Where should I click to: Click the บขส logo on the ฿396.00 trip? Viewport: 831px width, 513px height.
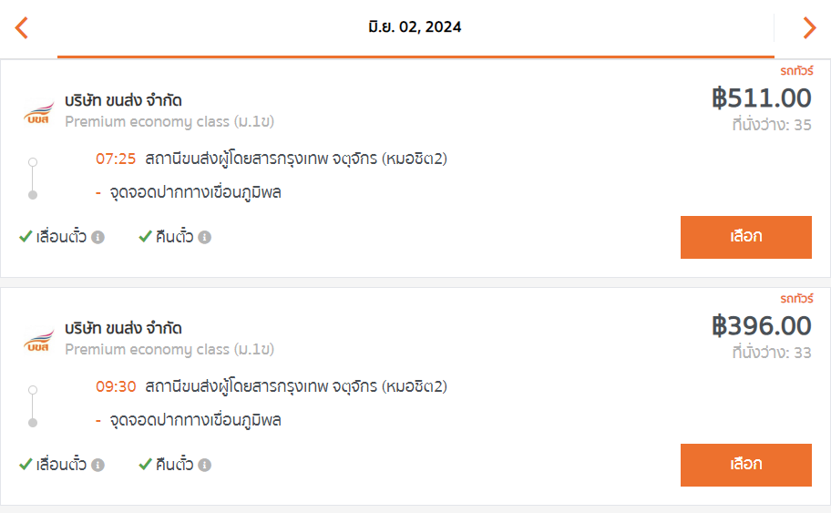point(38,340)
